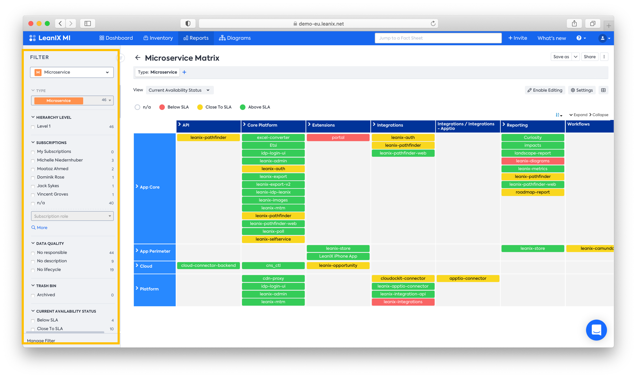Open the sort order icon menu
The height and width of the screenshot is (378, 637).
pyautogui.click(x=559, y=115)
